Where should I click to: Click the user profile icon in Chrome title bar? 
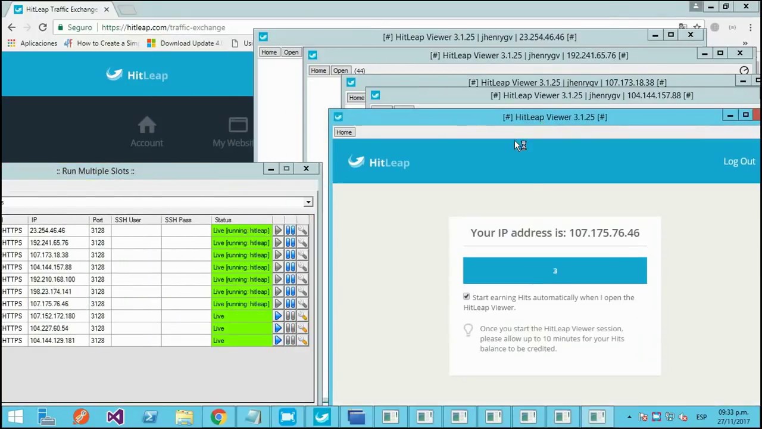pos(695,7)
